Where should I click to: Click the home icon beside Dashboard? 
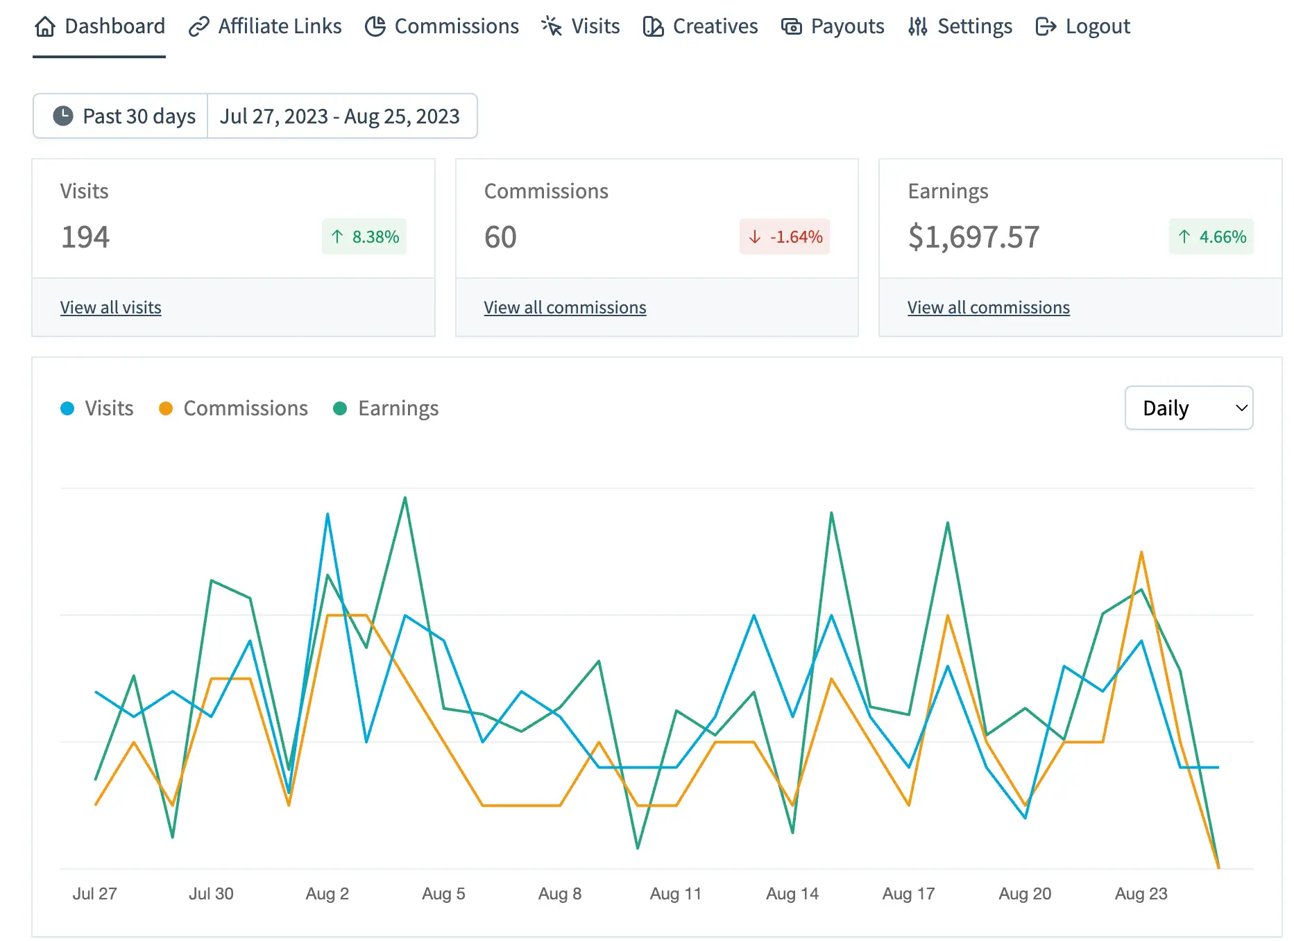45,26
